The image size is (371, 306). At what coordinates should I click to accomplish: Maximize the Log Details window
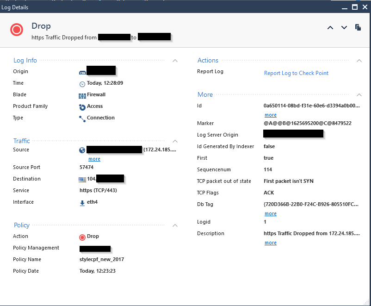[x=355, y=7]
